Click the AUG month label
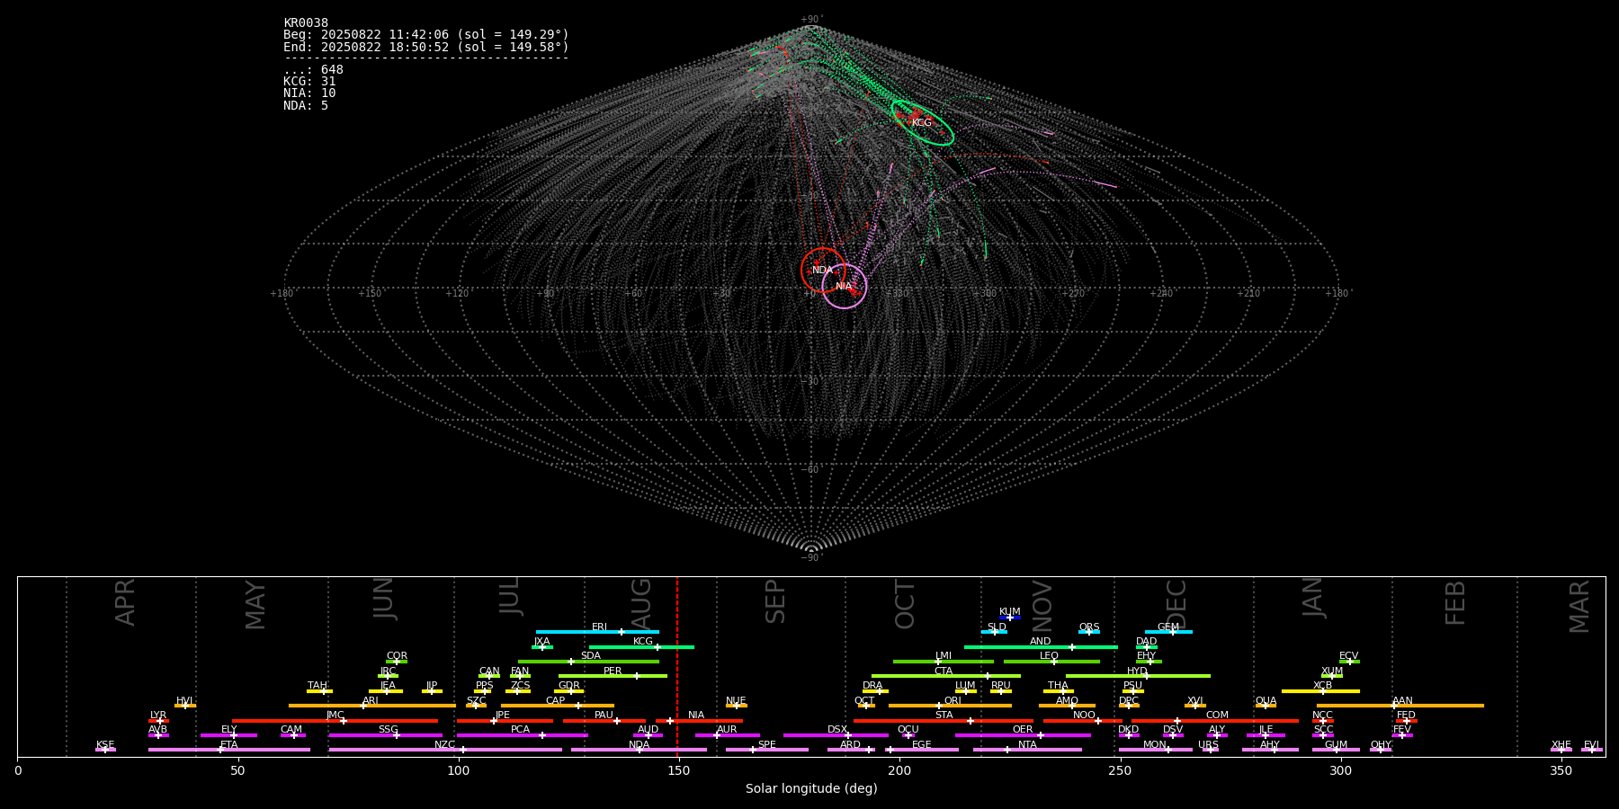This screenshot has width=1619, height=809. pyautogui.click(x=641, y=603)
